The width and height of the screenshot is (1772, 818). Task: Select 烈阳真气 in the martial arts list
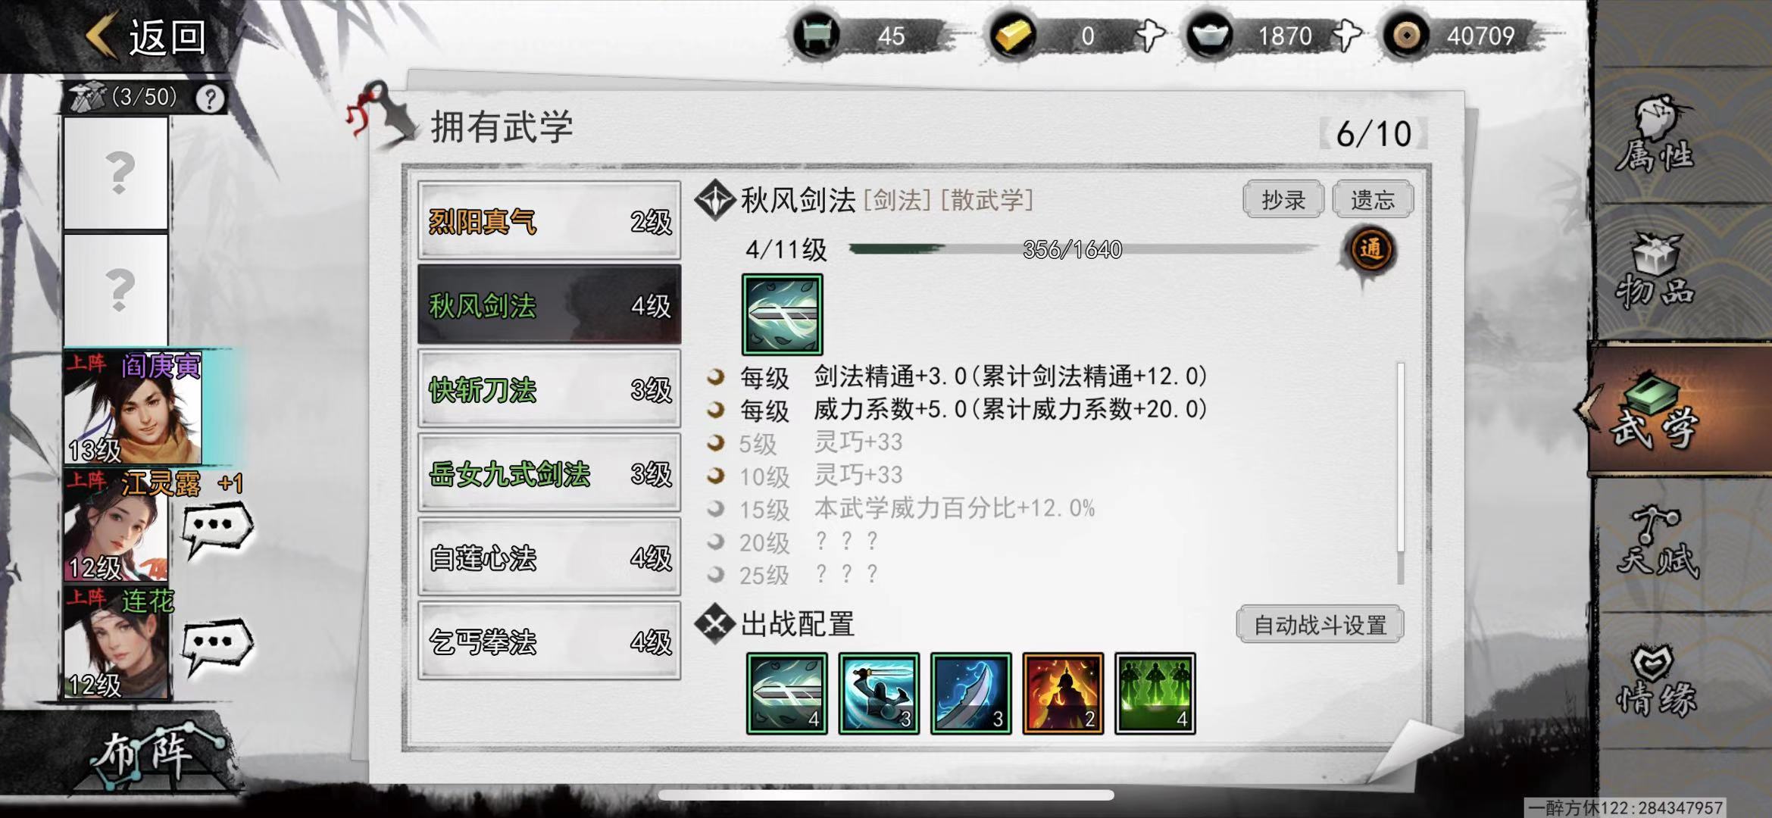pos(549,221)
